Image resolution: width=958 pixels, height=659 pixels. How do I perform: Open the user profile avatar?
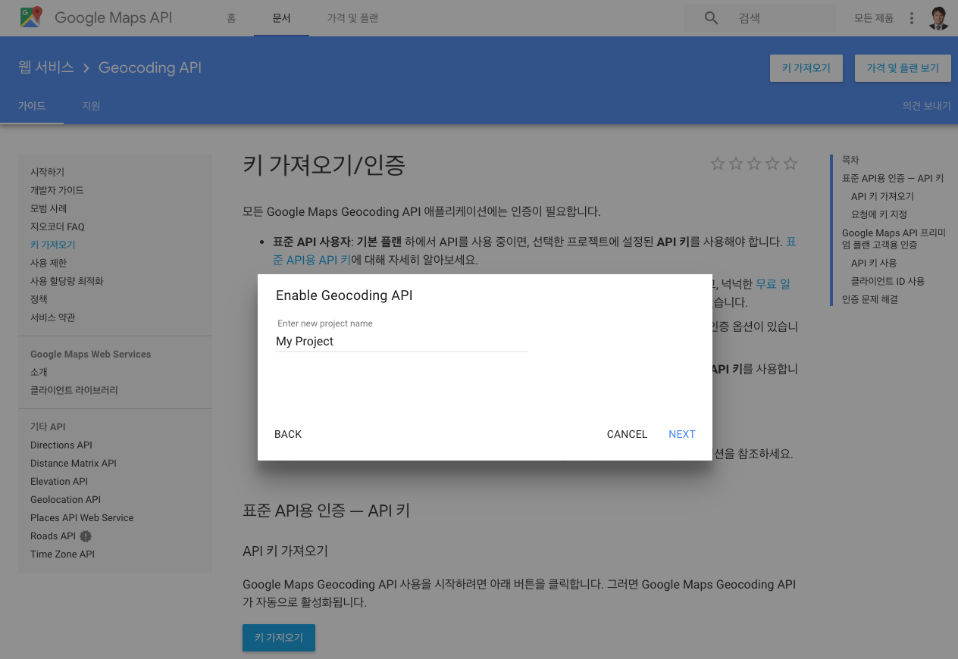[938, 18]
